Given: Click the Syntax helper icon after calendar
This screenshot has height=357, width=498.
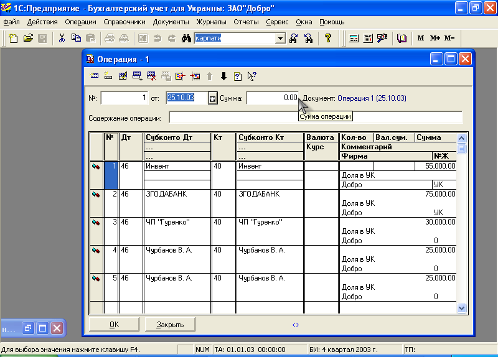Looking at the screenshot, I should [382, 39].
